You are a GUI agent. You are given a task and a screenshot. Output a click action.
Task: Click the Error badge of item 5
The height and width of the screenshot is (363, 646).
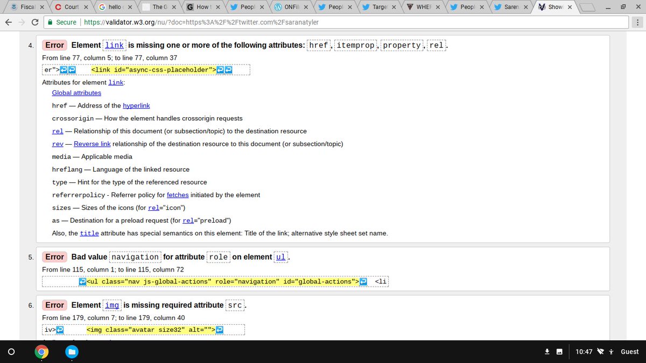click(x=54, y=257)
